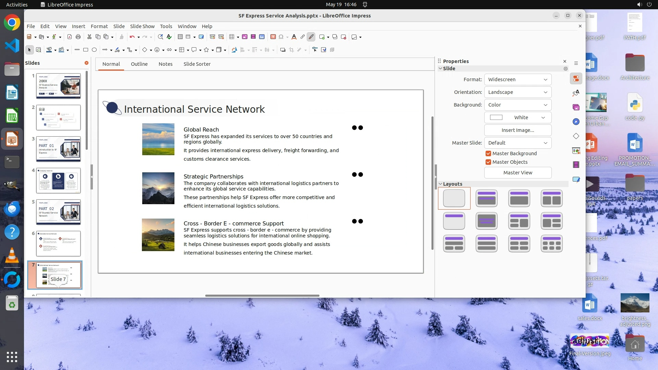Open the Slide Show menu
The width and height of the screenshot is (658, 370).
[142, 26]
